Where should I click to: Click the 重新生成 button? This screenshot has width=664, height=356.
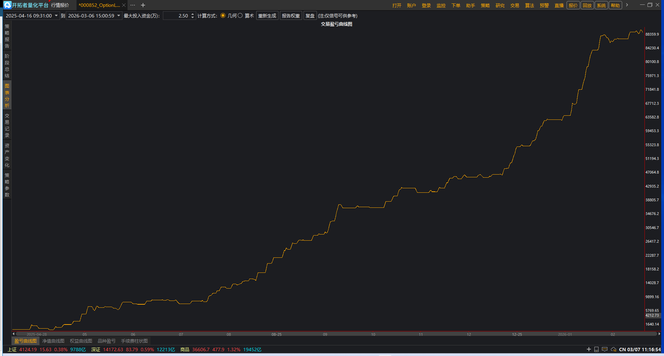(267, 16)
